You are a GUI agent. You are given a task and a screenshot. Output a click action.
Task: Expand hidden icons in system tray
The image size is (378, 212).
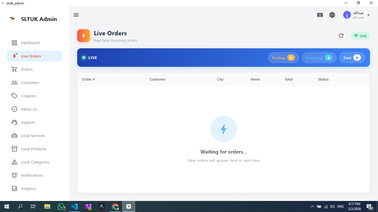(x=312, y=206)
